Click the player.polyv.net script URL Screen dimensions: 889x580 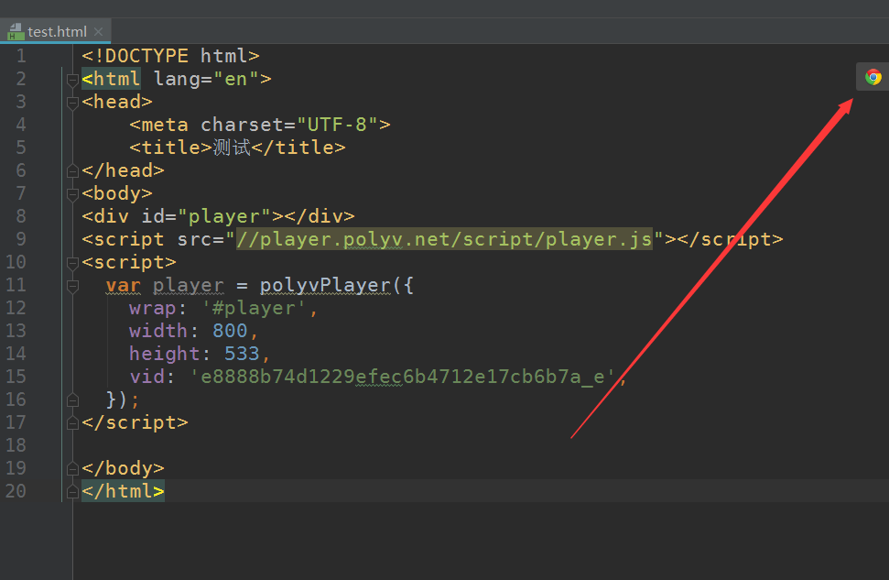[x=444, y=239]
